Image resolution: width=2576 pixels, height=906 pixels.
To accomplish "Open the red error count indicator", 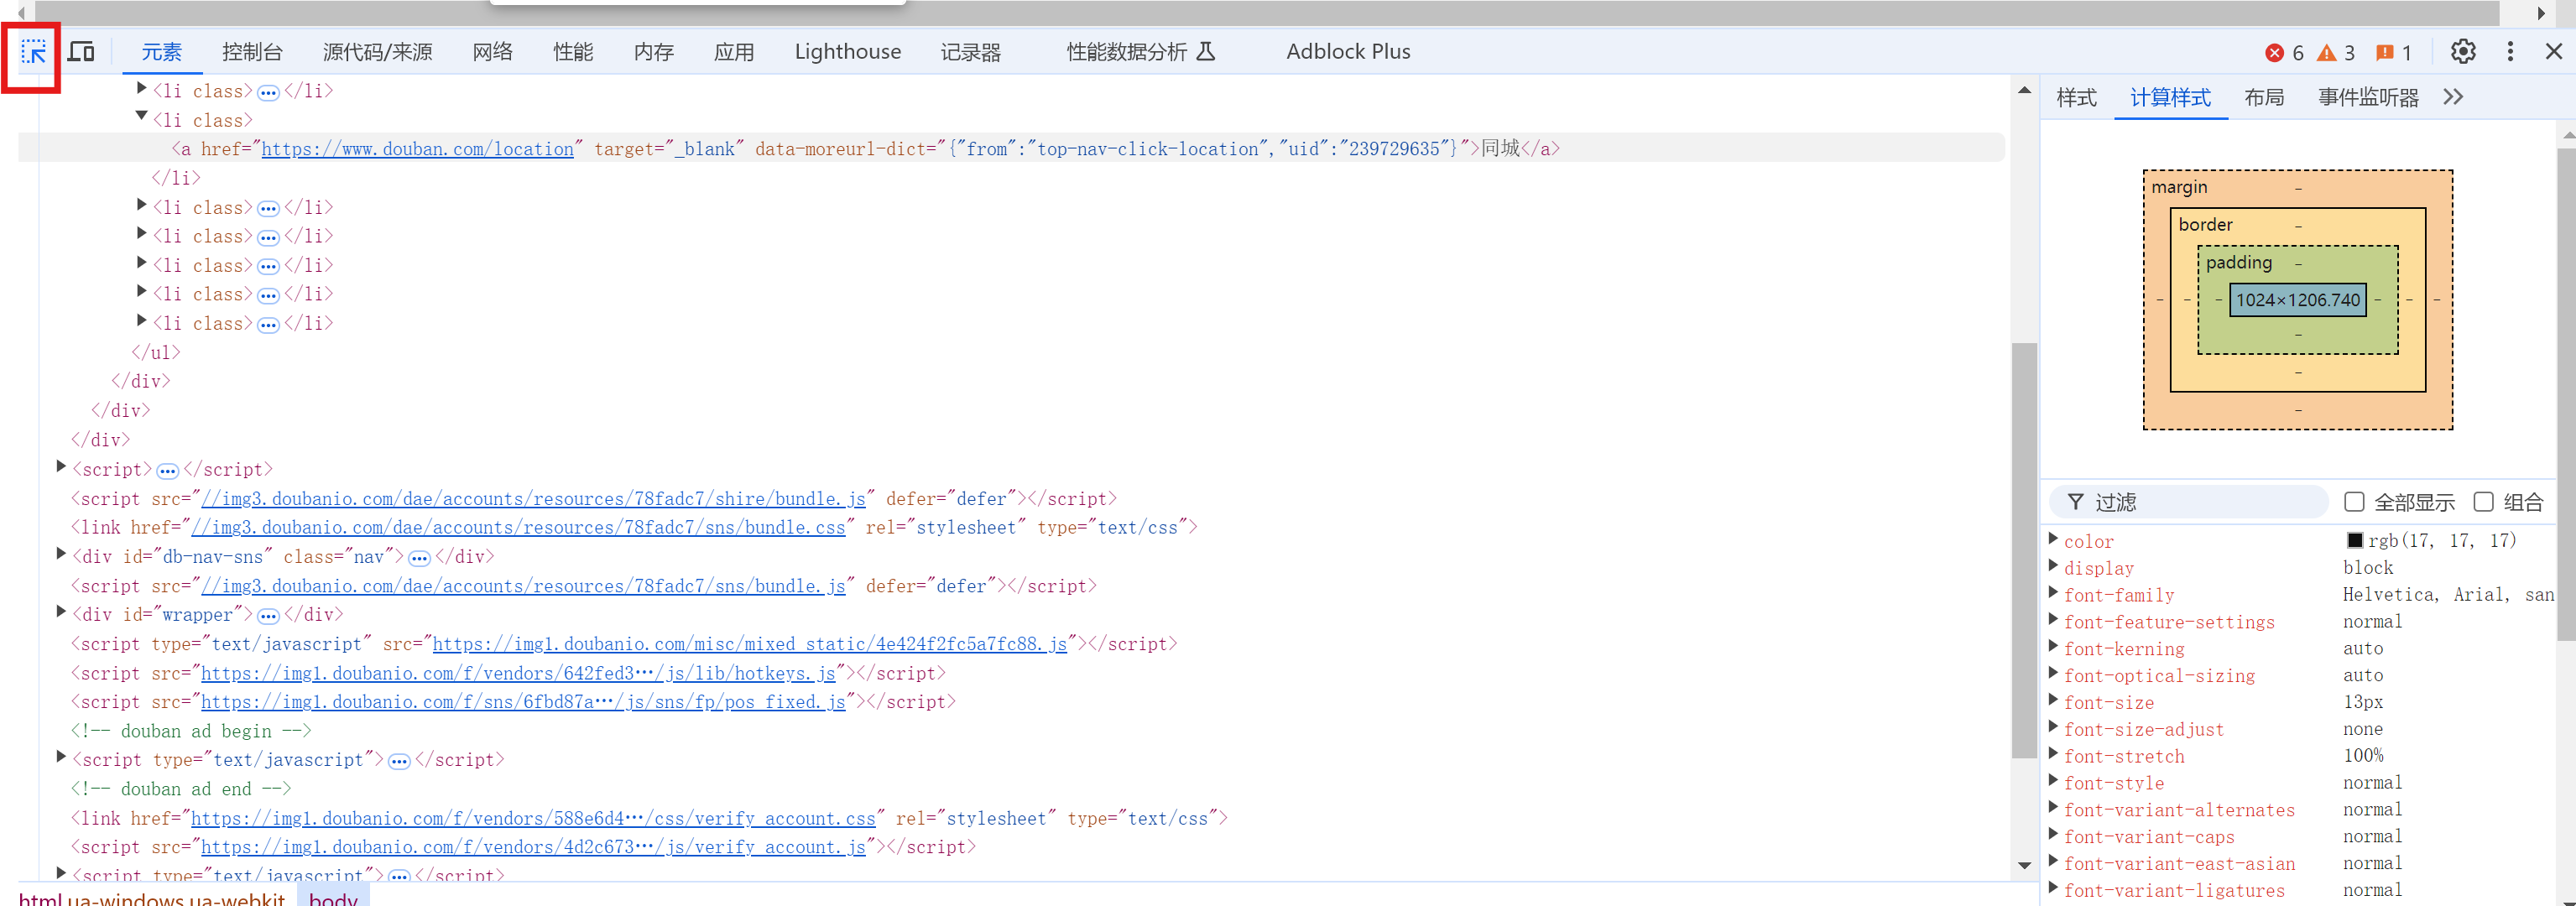I will [2285, 53].
